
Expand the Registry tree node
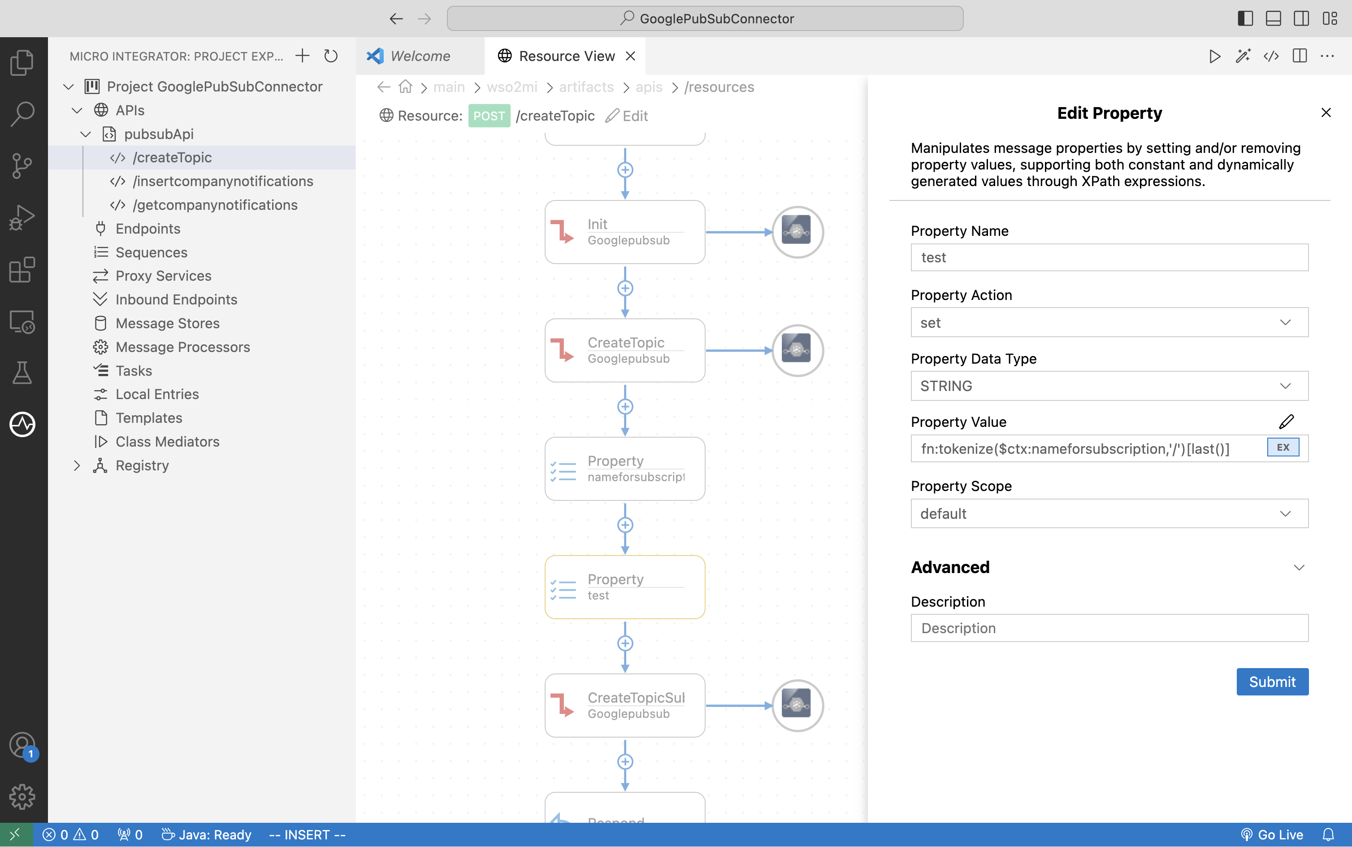(77, 465)
